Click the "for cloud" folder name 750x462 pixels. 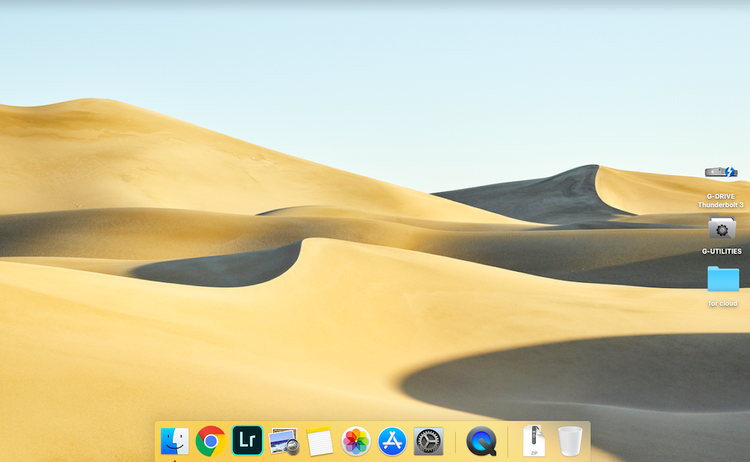pos(722,304)
